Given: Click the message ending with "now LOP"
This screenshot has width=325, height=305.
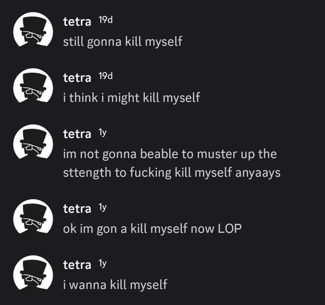Looking at the screenshot, I should 152,228.
